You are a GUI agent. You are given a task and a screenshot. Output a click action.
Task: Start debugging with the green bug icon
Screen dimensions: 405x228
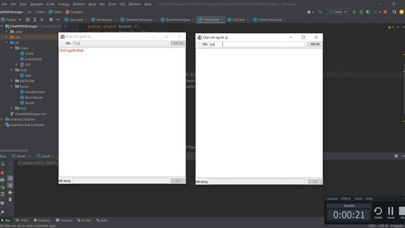tap(361, 12)
